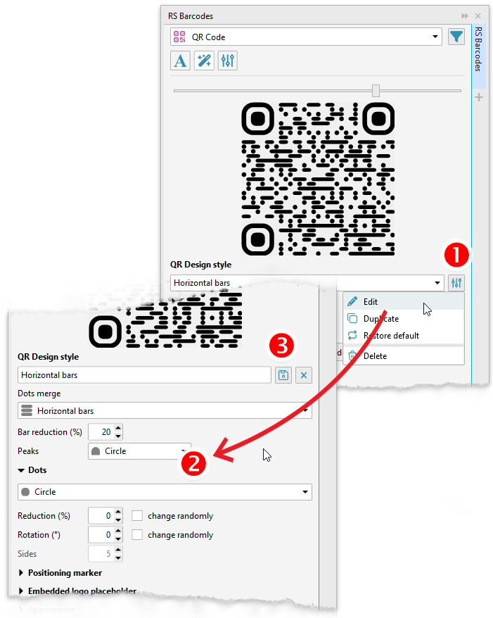The height and width of the screenshot is (618, 493).
Task: Click the 'QR Design style' heading in the edit panel
Action: [x=48, y=357]
